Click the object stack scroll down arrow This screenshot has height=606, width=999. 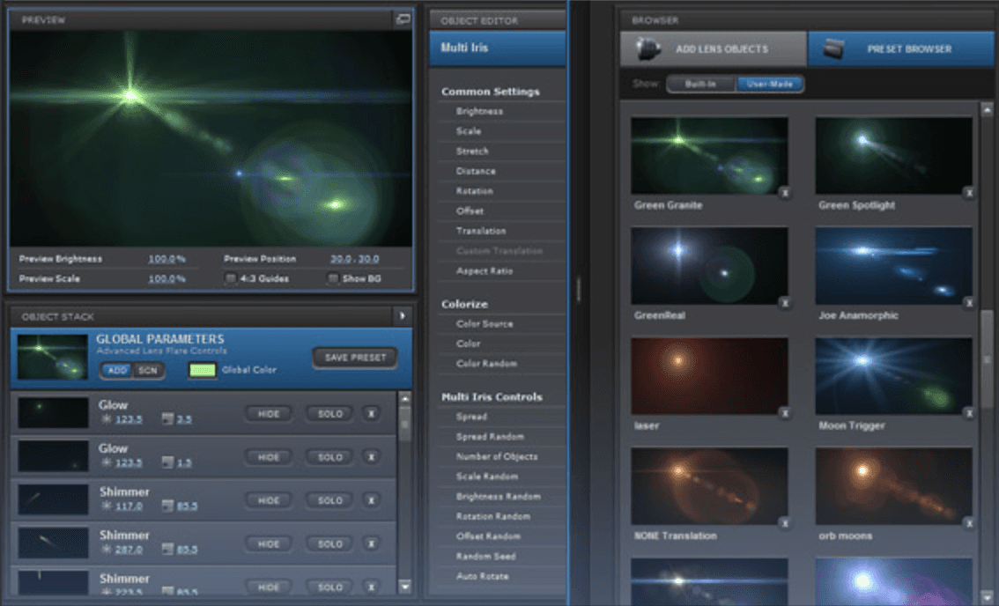[404, 586]
